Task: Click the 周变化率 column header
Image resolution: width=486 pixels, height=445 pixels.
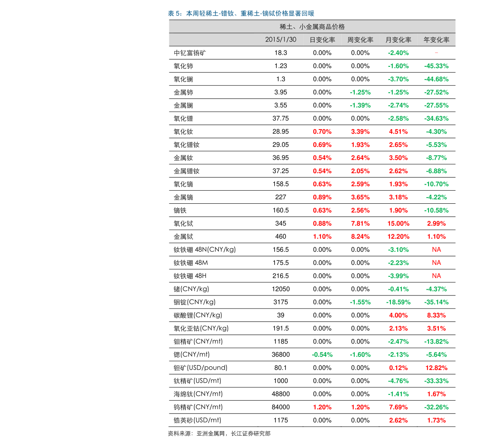Action: click(360, 40)
